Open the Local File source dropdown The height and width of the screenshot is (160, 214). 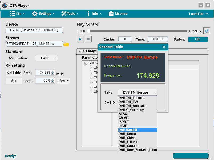pos(199,14)
